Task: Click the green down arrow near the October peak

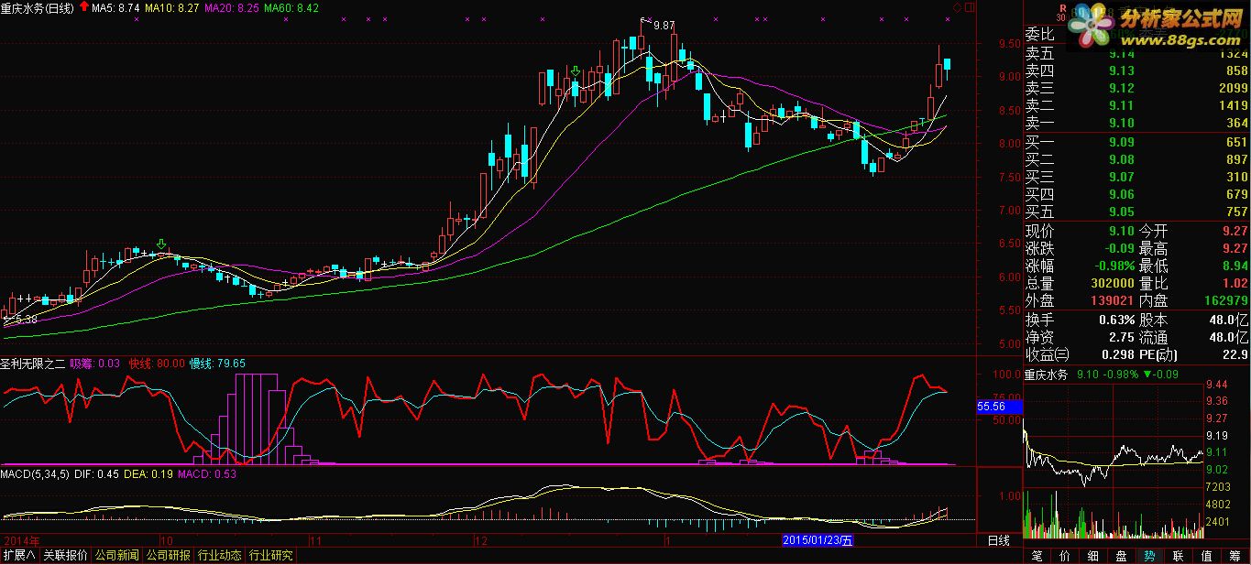Action: 162,244
